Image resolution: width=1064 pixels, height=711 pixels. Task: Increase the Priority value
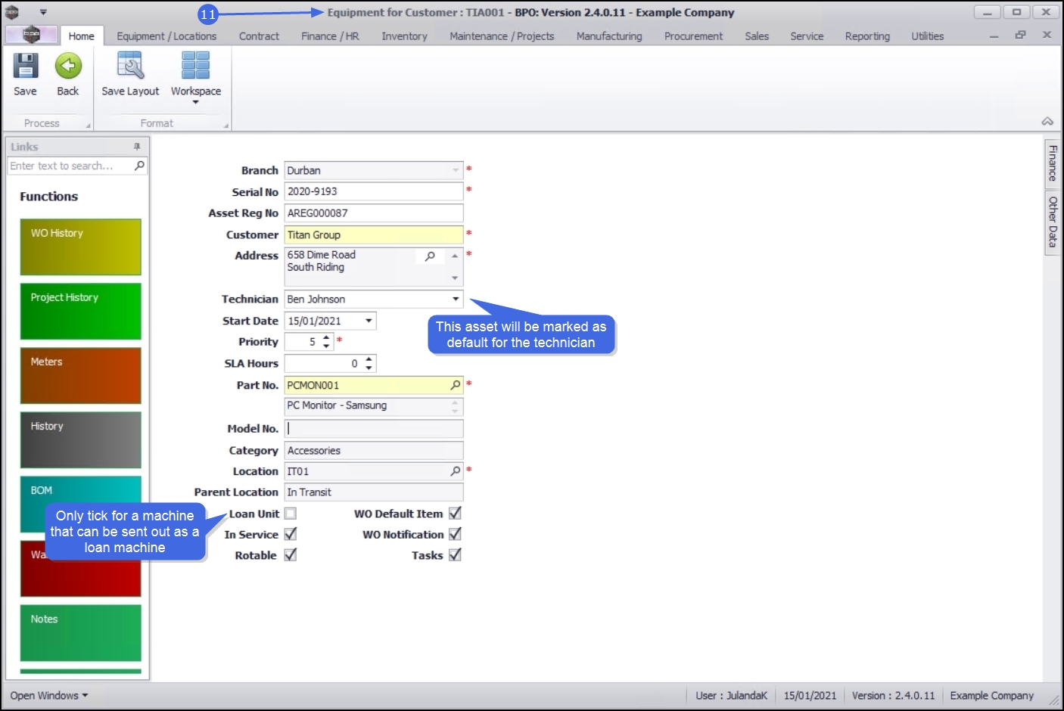(326, 338)
